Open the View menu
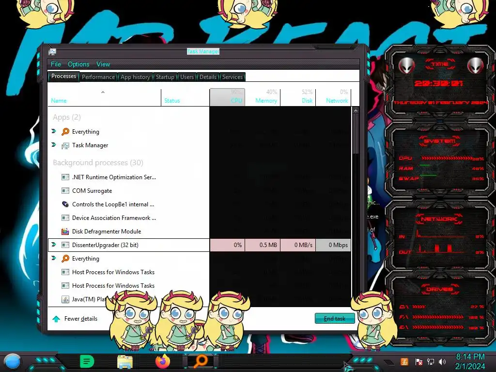 (103, 64)
